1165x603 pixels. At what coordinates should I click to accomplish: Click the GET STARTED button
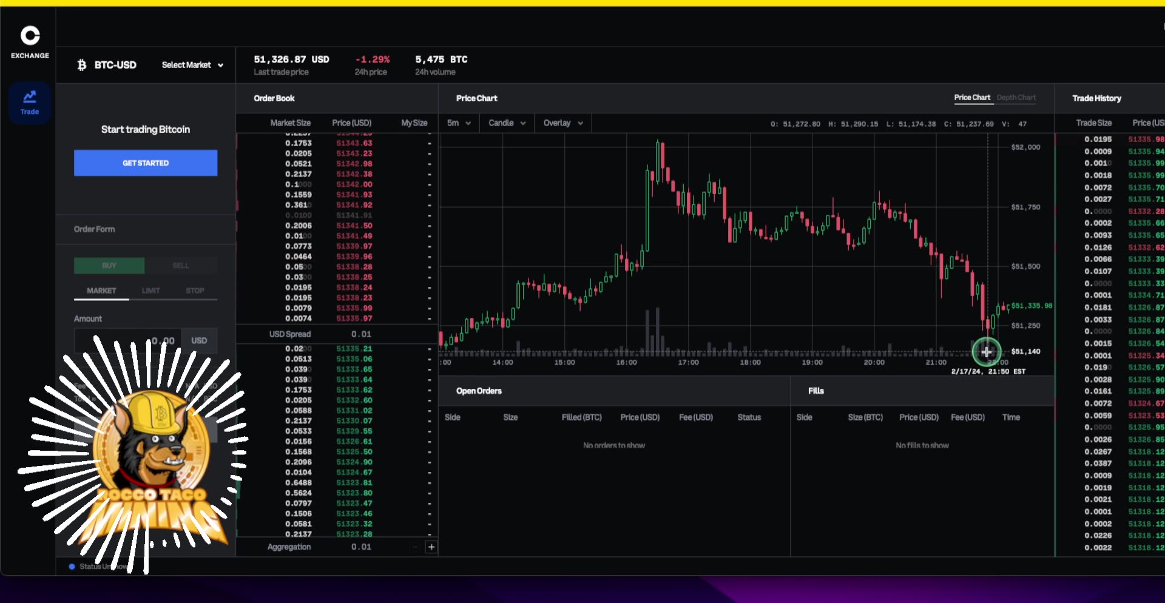146,163
